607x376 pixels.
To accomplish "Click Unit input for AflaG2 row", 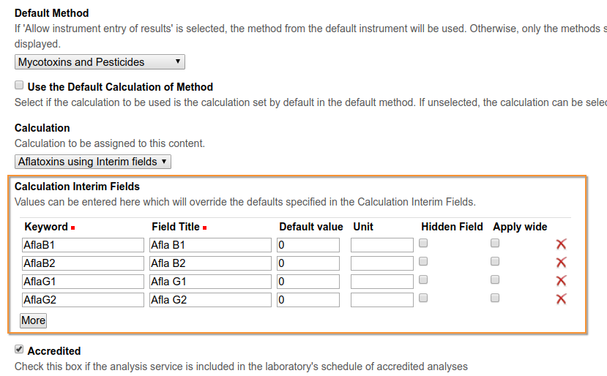I will pos(382,300).
